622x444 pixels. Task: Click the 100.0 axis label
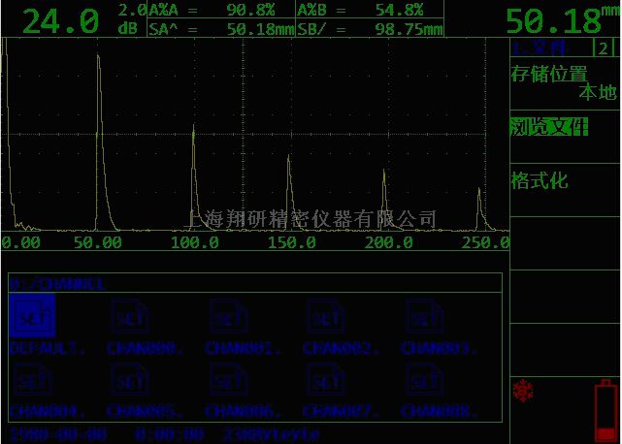[x=195, y=242]
